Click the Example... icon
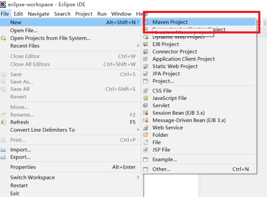 pos(146,159)
